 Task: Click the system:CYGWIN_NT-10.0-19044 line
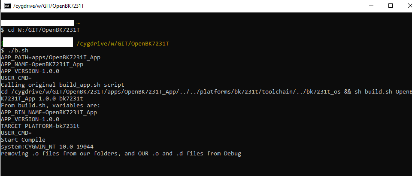pyautogui.click(x=47, y=146)
